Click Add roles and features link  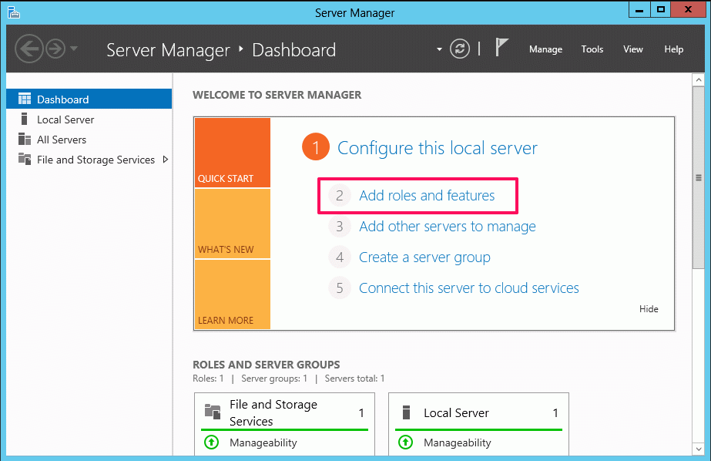point(427,196)
